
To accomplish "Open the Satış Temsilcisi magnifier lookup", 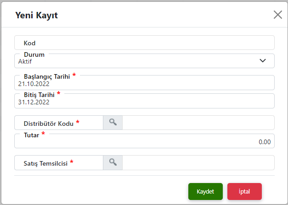I will (113, 162).
